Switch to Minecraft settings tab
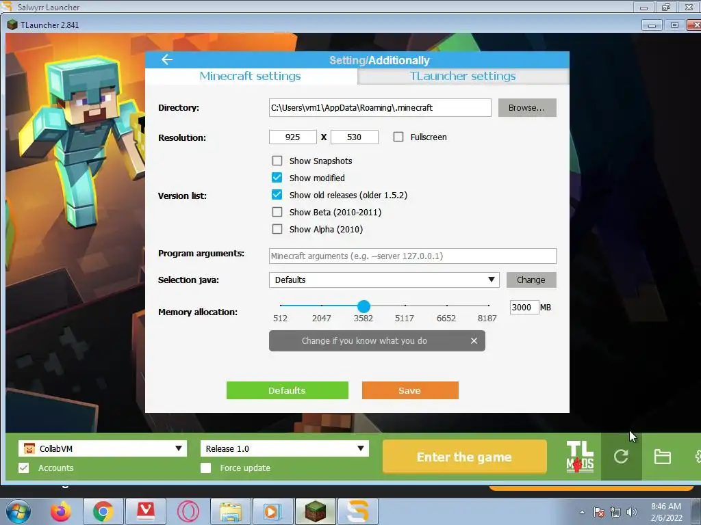The height and width of the screenshot is (525, 701). (x=251, y=76)
